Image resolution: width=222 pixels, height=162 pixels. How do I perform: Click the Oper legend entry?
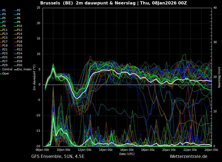pyautogui.click(x=4, y=73)
